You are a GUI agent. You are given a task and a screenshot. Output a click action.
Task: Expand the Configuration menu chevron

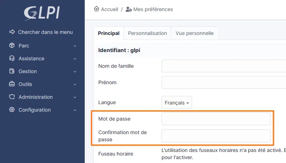75,110
